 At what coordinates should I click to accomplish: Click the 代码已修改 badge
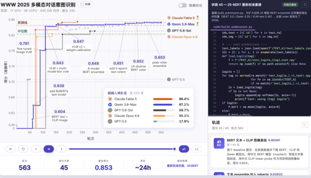pyautogui.click(x=290, y=5)
